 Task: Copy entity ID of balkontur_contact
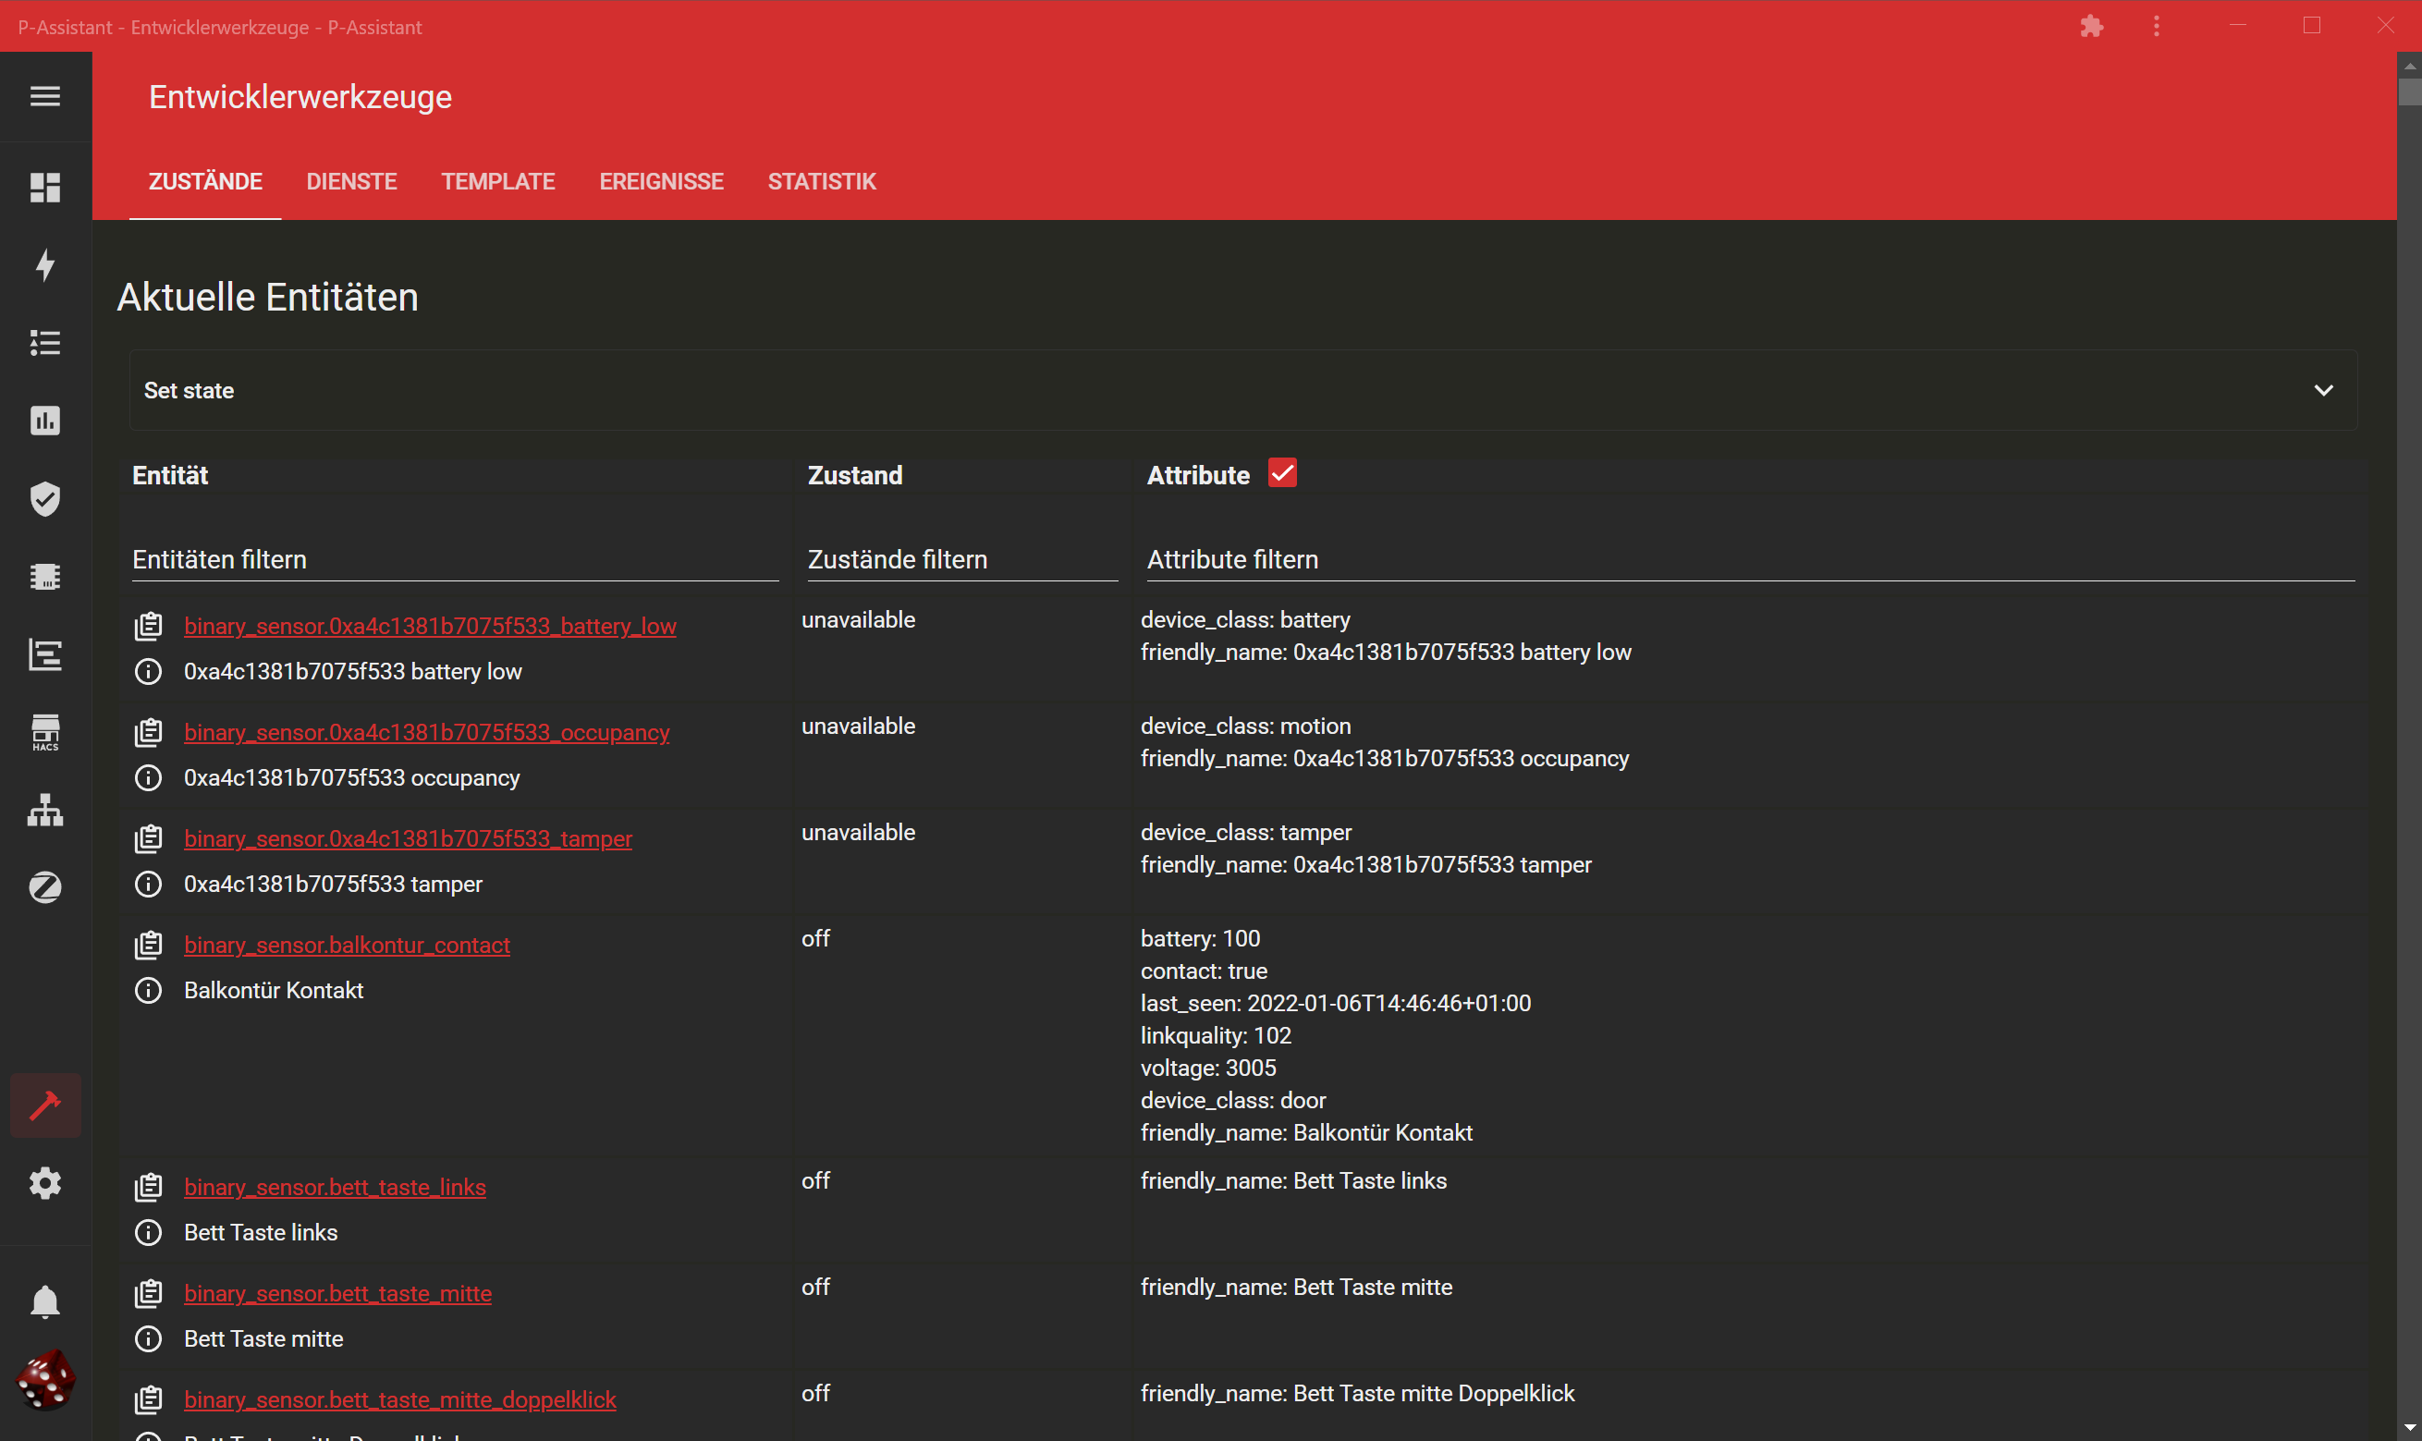148,945
